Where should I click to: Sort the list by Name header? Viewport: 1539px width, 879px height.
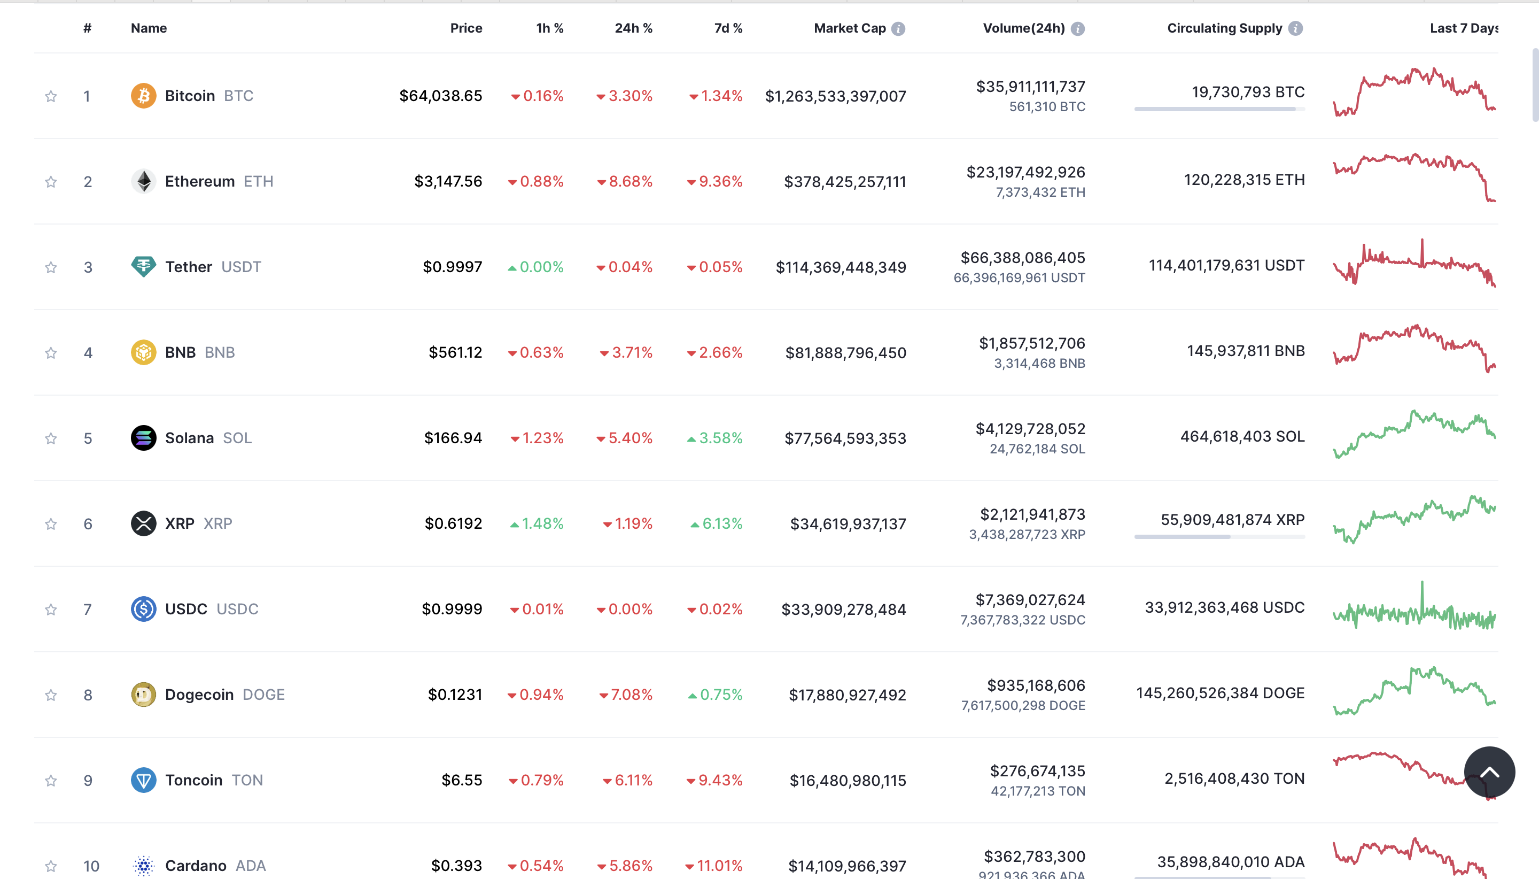[x=149, y=28]
